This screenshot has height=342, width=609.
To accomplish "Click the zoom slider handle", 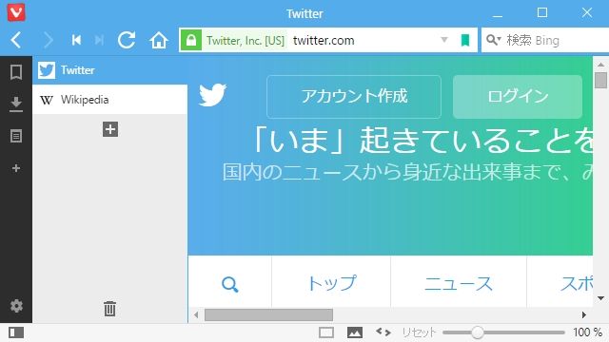I will (x=478, y=332).
